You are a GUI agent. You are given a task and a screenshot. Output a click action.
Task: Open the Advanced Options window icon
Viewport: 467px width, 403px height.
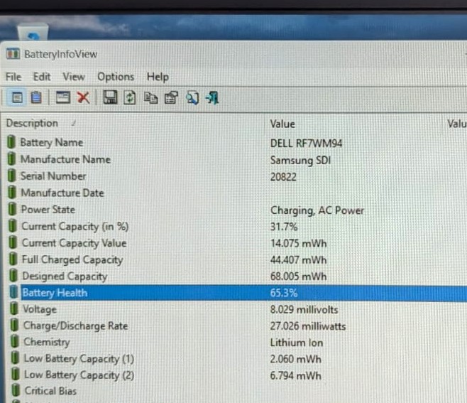pyautogui.click(x=63, y=97)
